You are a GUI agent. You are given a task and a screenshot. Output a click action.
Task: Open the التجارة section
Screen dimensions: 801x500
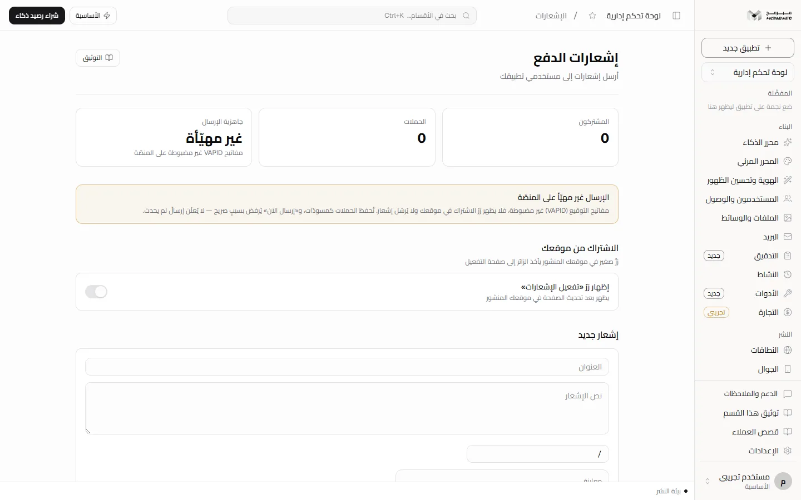point(748,313)
